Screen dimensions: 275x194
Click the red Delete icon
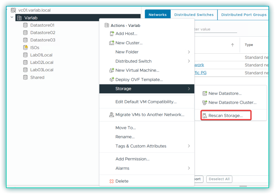point(112,181)
